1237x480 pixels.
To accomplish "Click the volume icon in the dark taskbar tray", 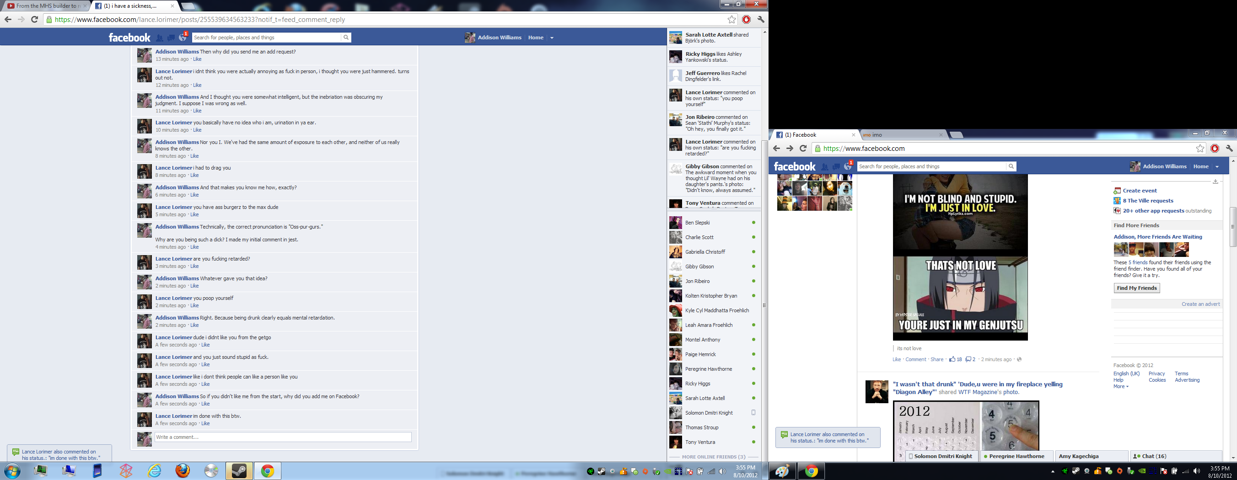I will click(x=1196, y=471).
